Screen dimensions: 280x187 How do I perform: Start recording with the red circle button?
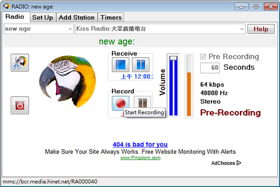point(121,103)
